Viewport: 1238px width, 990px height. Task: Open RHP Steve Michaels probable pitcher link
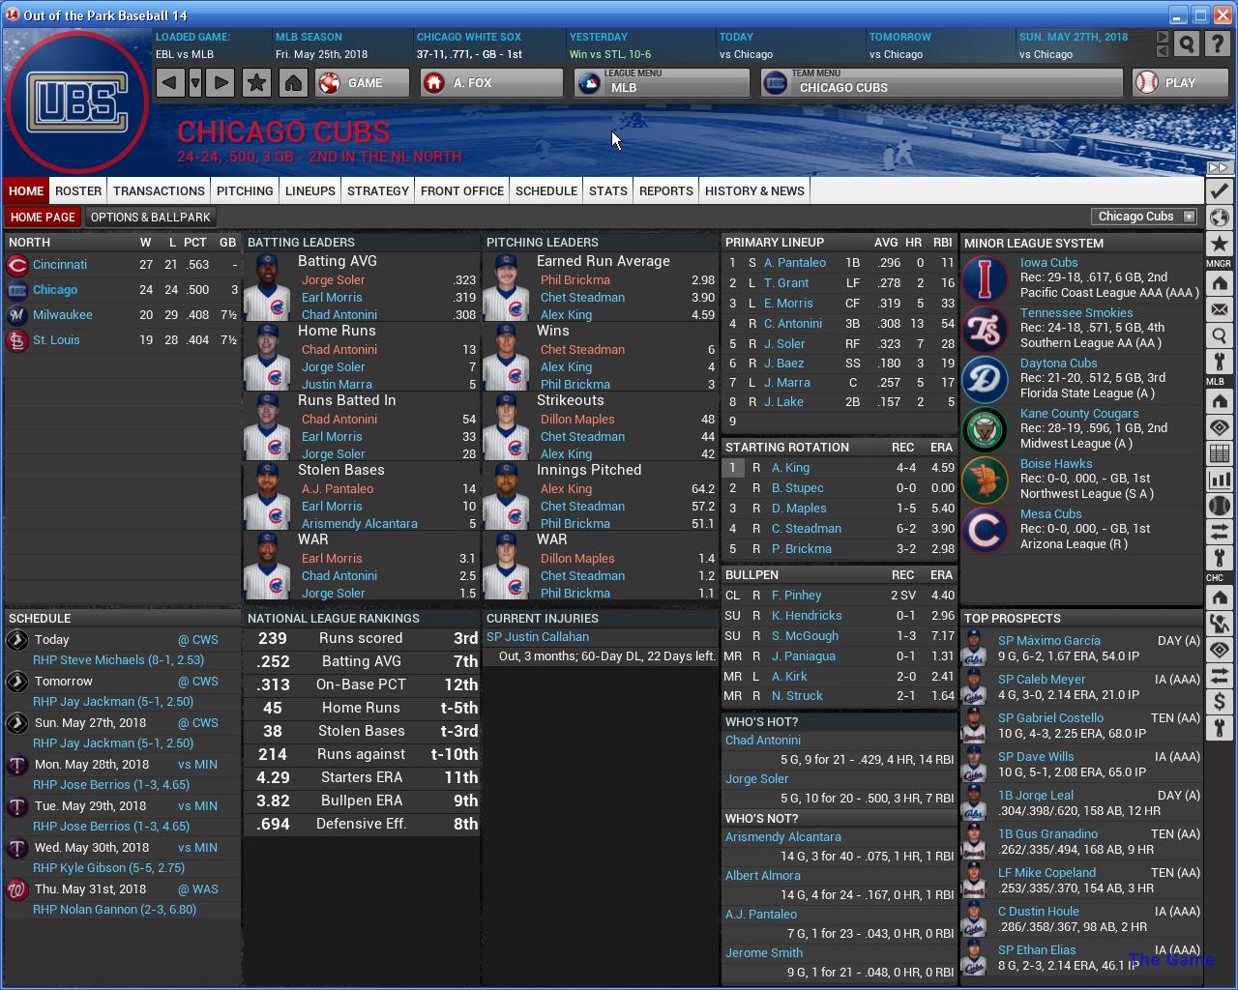tap(118, 659)
